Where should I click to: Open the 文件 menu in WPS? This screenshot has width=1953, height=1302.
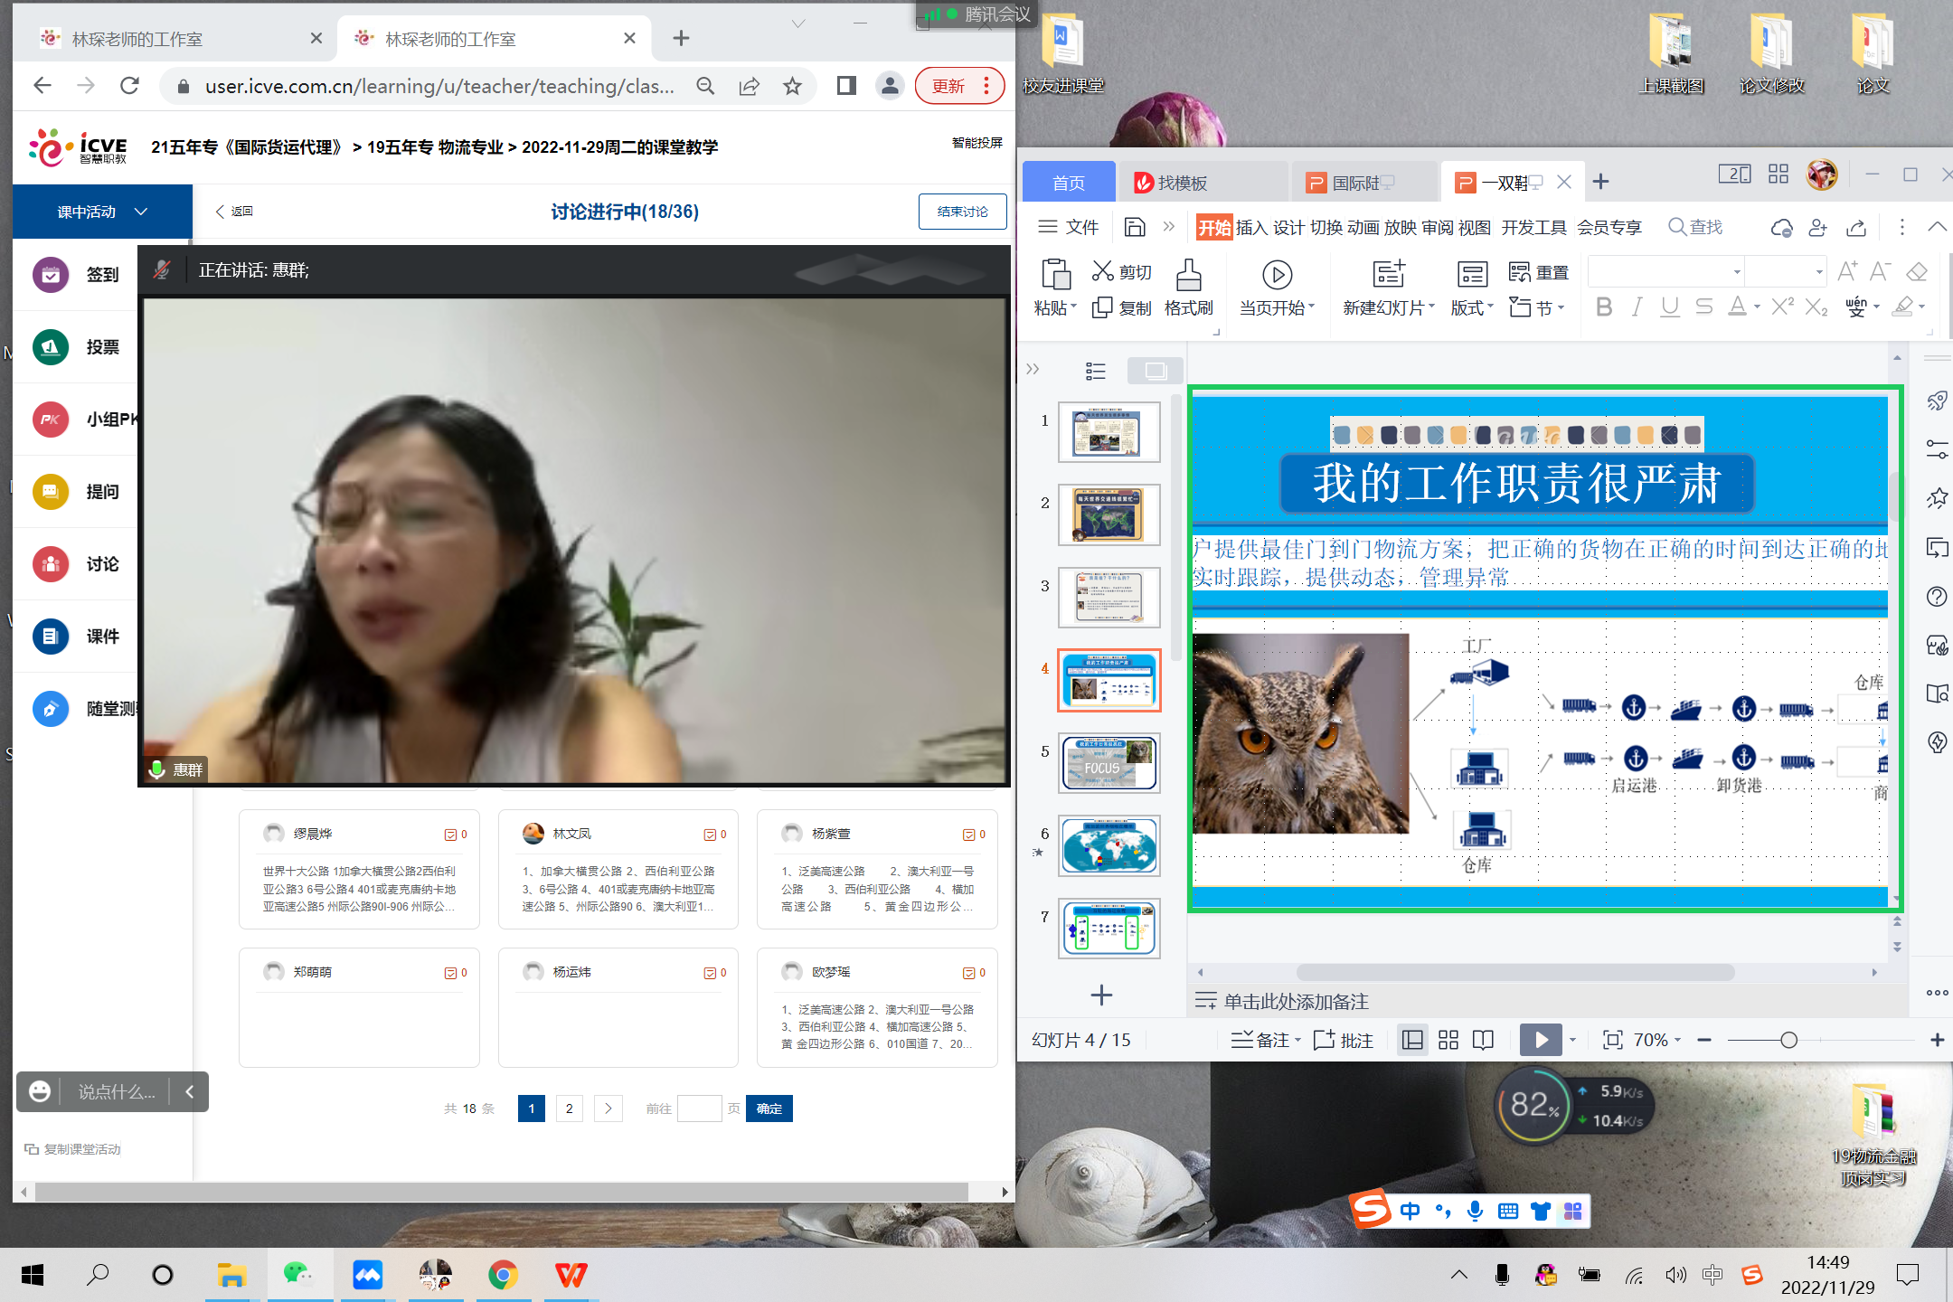1068,227
